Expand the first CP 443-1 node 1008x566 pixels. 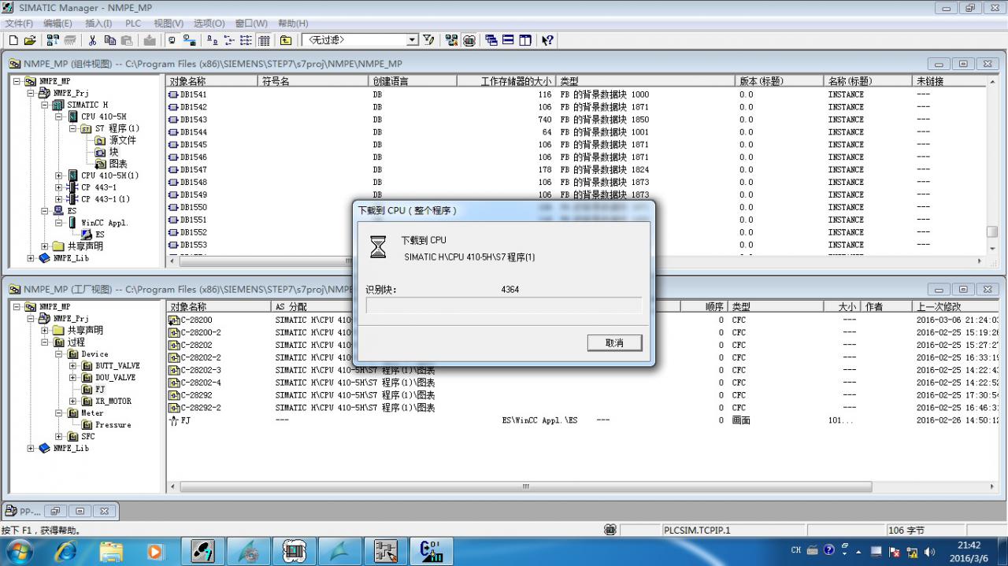[x=60, y=187]
